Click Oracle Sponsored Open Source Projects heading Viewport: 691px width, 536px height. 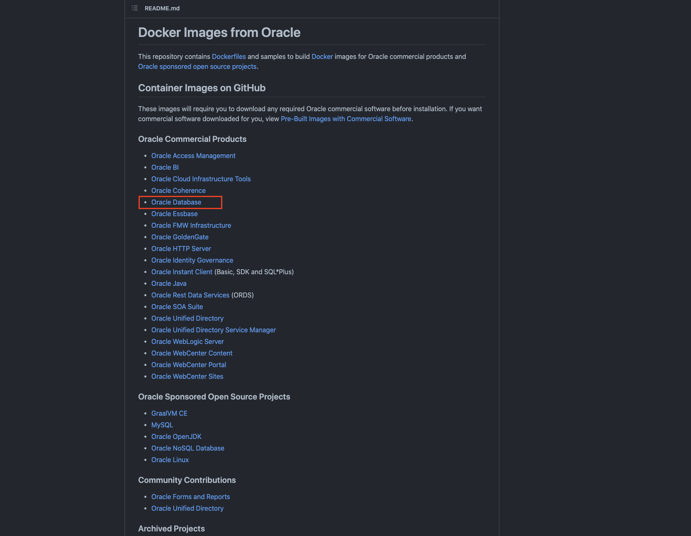pyautogui.click(x=214, y=397)
